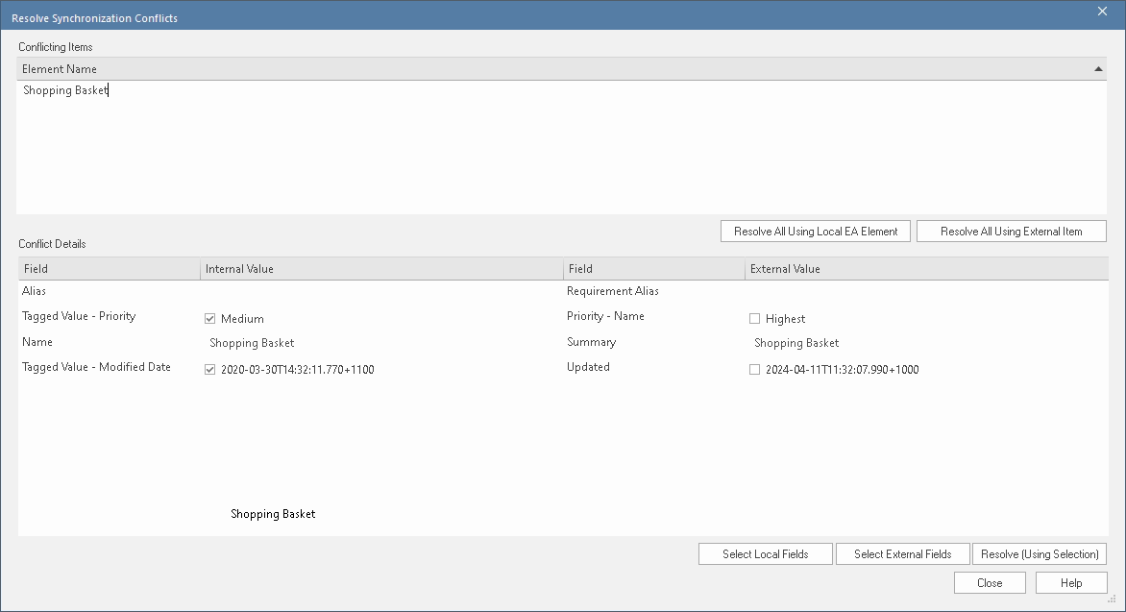
Task: Click Resolve (Using Selection) button
Action: tap(1040, 554)
